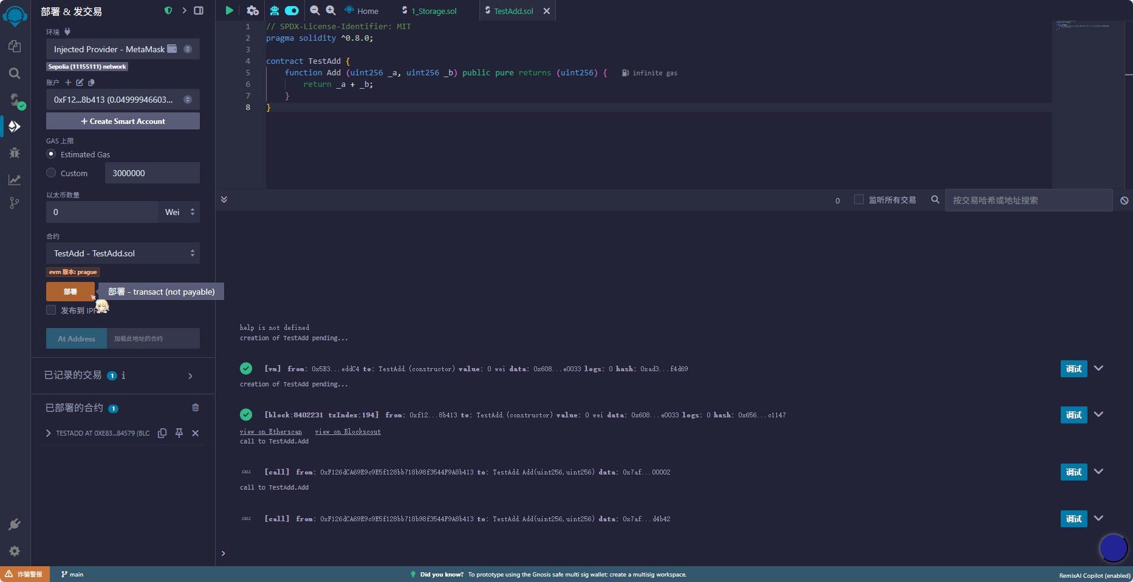Switch to the Home tab
The width and height of the screenshot is (1133, 582).
point(362,11)
